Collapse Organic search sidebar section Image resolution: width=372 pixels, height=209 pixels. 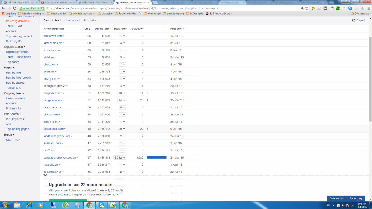pos(15,47)
